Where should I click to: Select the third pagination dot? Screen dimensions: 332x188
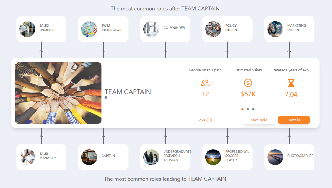[x=253, y=109]
